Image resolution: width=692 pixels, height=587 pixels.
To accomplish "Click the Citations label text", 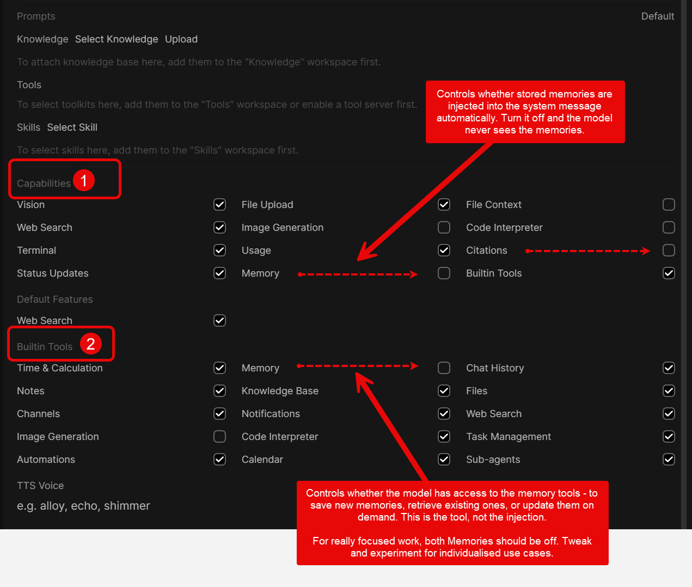I will [487, 250].
